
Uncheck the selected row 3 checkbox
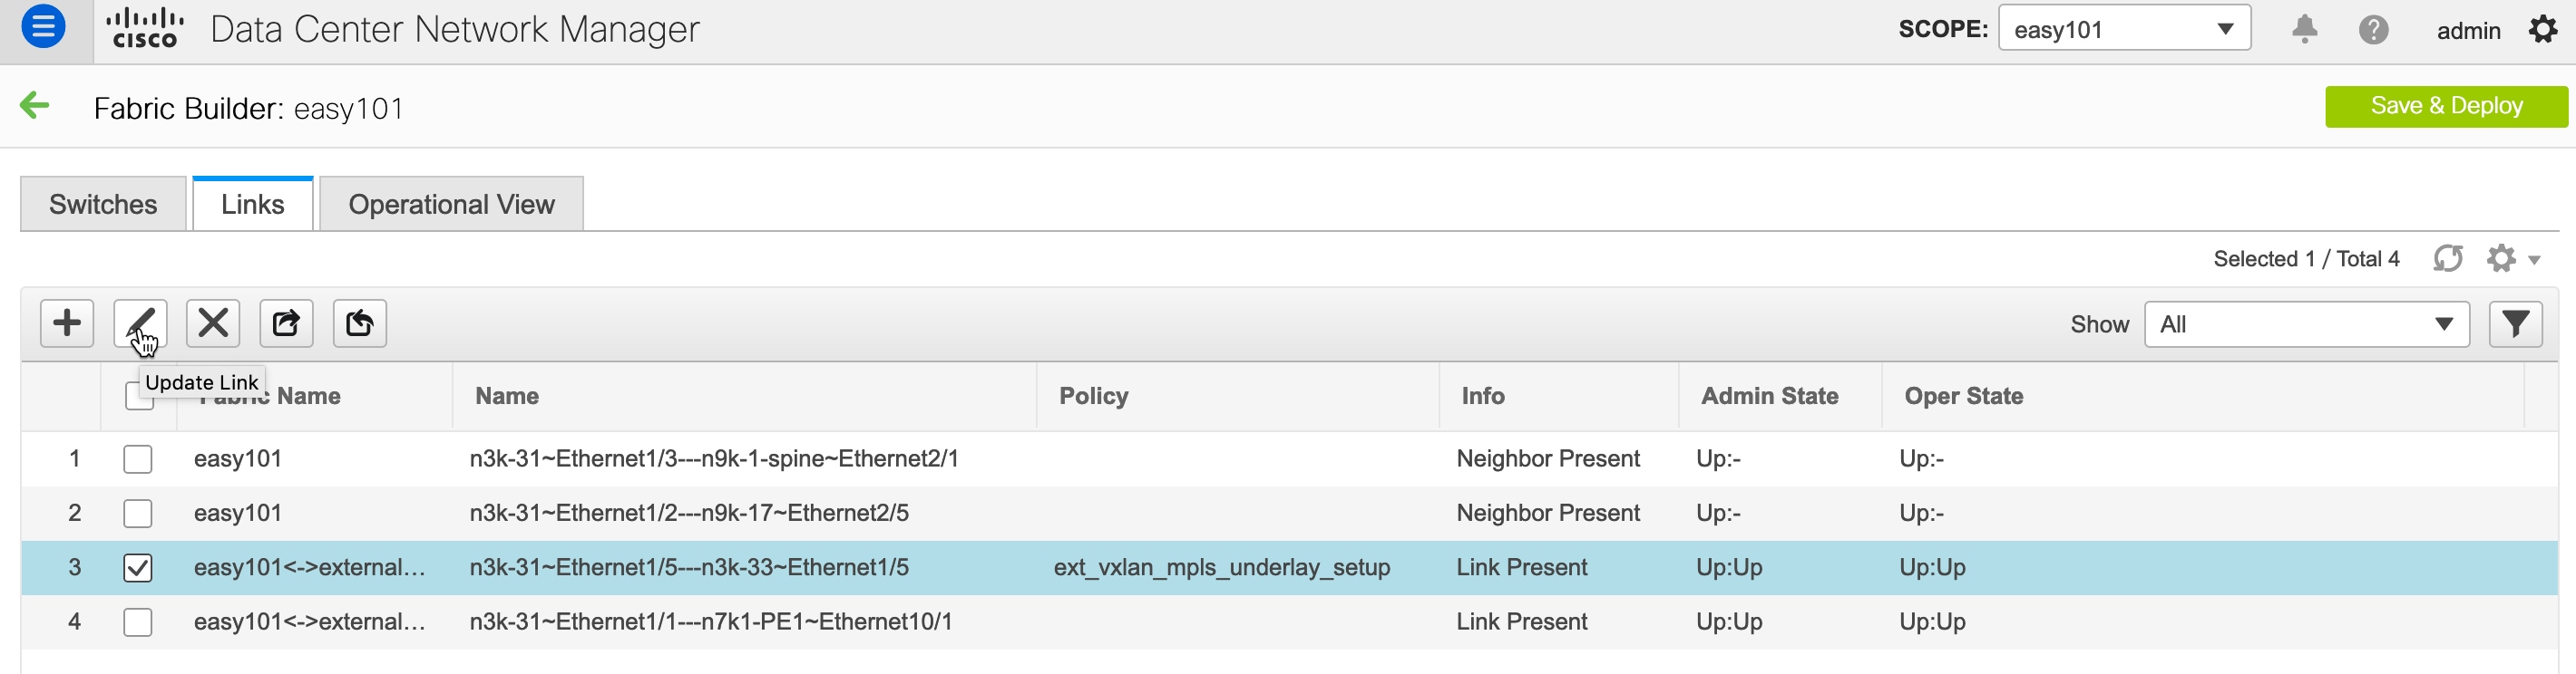click(x=138, y=568)
